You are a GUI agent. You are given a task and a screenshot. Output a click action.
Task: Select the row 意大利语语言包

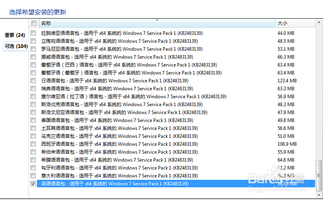[176, 175]
